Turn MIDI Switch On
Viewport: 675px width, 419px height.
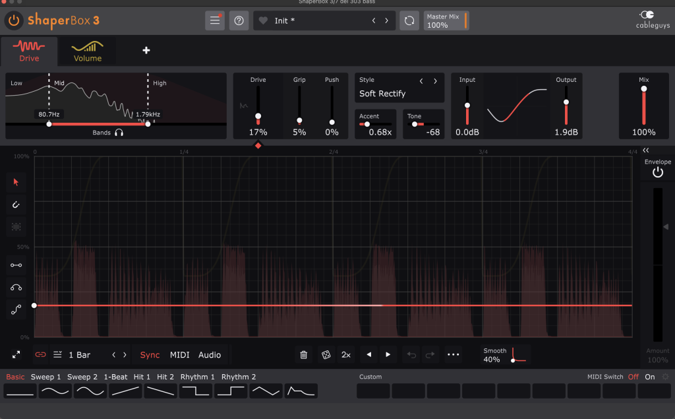click(x=649, y=377)
